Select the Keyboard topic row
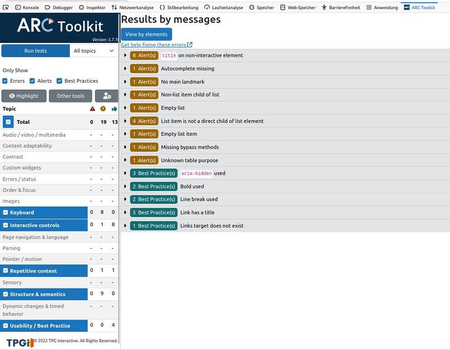450x350 pixels. pyautogui.click(x=44, y=213)
